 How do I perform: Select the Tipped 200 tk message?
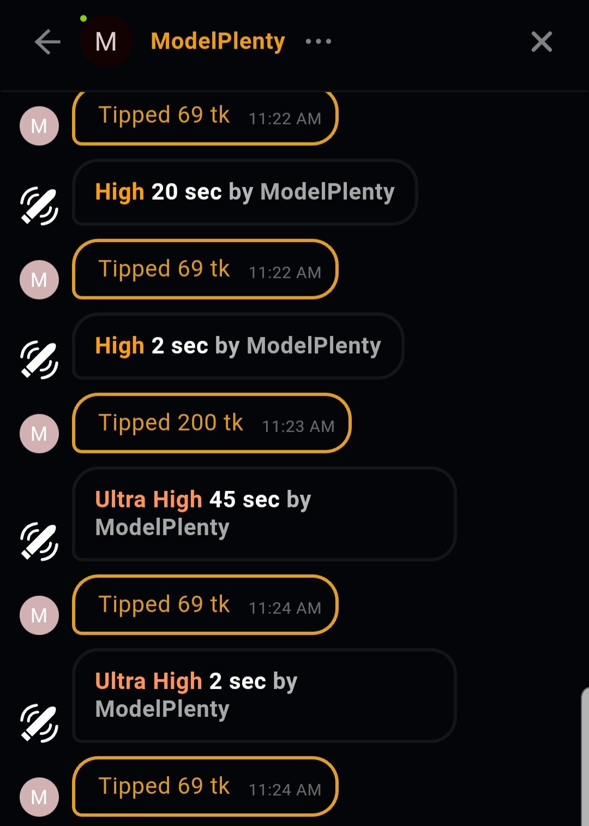coord(212,423)
